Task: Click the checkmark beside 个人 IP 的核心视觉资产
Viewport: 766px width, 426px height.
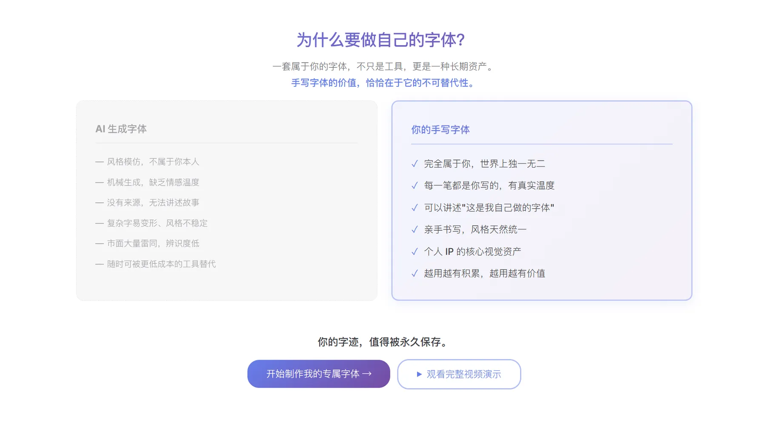Action: (414, 252)
